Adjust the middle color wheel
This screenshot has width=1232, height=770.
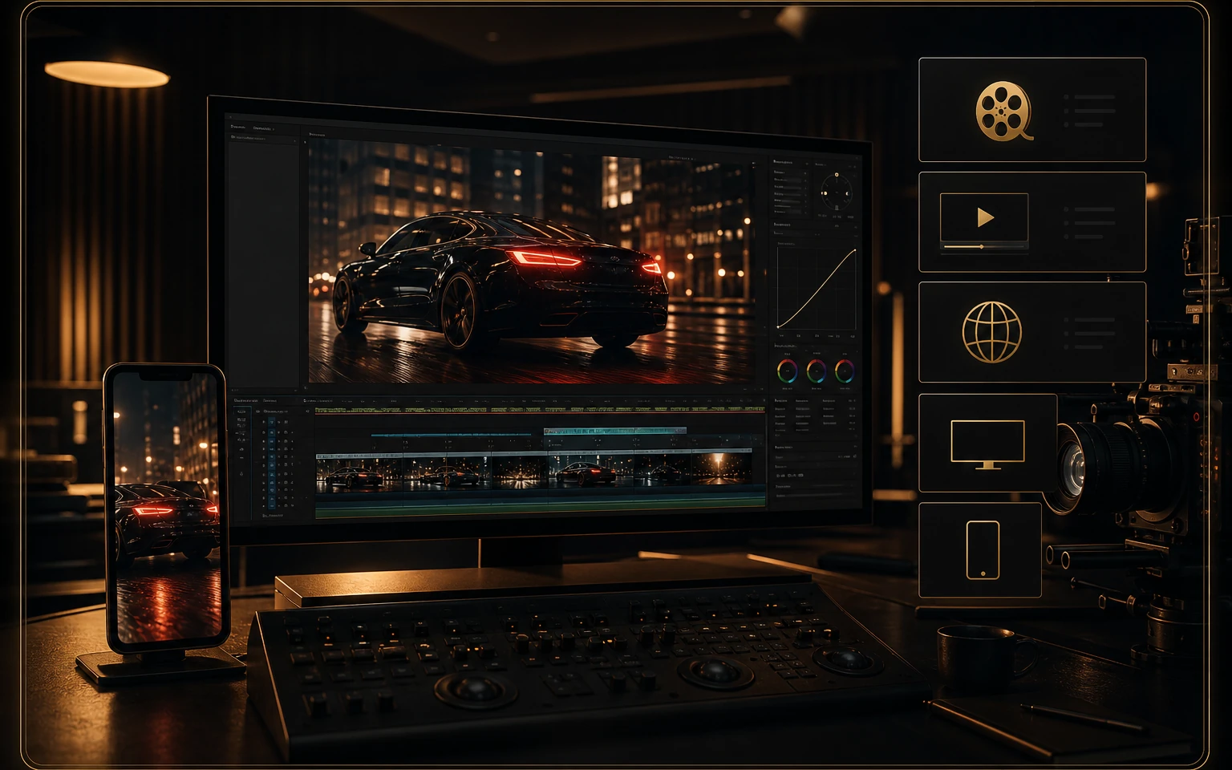coord(817,371)
